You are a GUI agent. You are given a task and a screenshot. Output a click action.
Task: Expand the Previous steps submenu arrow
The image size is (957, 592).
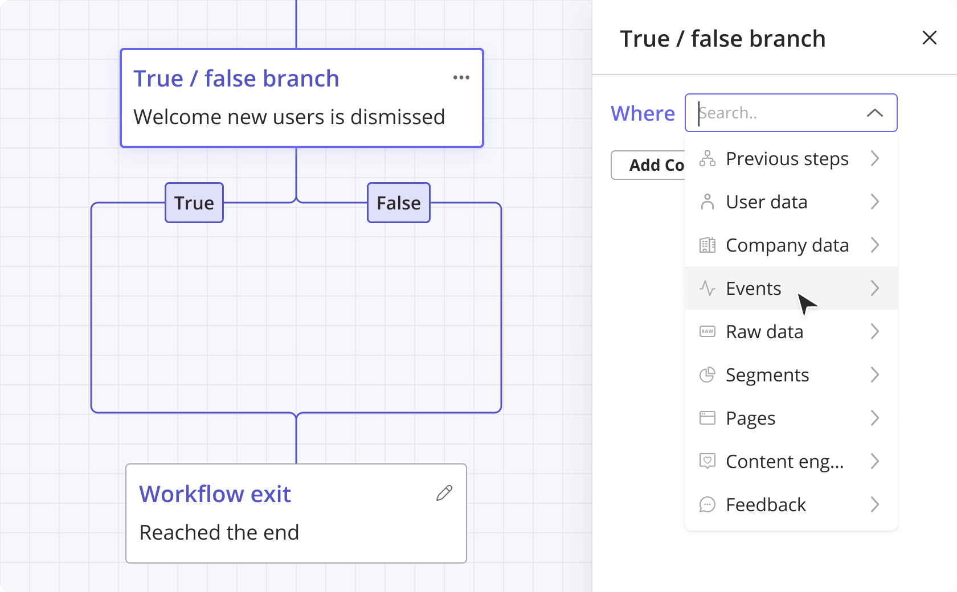coord(875,159)
